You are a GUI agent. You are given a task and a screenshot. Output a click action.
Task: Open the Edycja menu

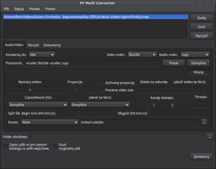19,9
